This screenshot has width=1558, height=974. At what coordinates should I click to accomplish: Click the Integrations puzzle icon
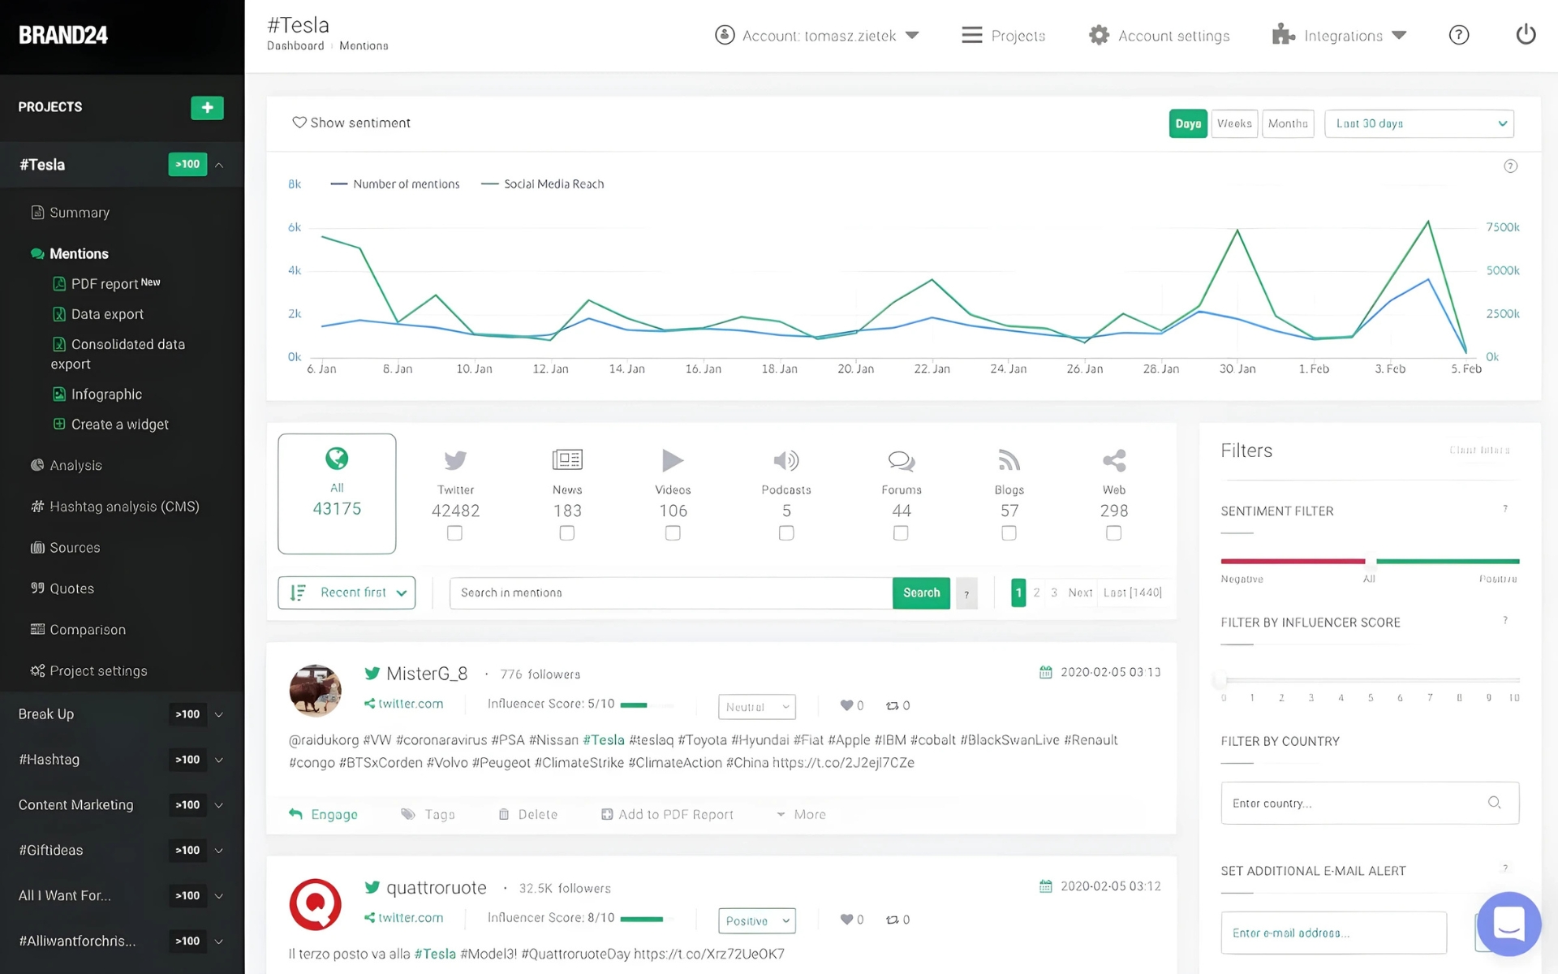point(1283,35)
